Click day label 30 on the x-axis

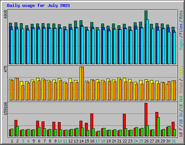(x=168, y=141)
